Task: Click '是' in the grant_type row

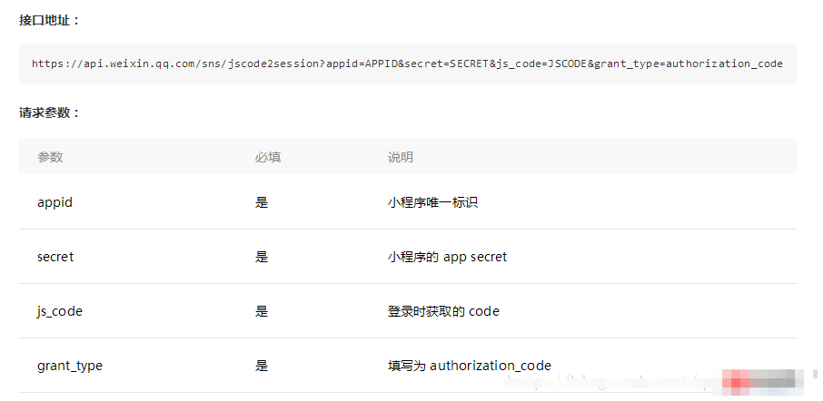Action: 262,366
